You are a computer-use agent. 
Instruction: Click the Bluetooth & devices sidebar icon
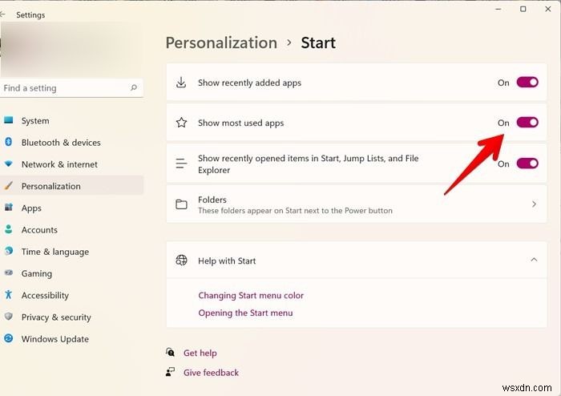pos(9,143)
